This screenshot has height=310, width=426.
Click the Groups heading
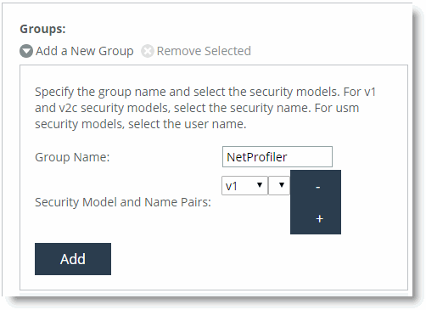pyautogui.click(x=42, y=29)
